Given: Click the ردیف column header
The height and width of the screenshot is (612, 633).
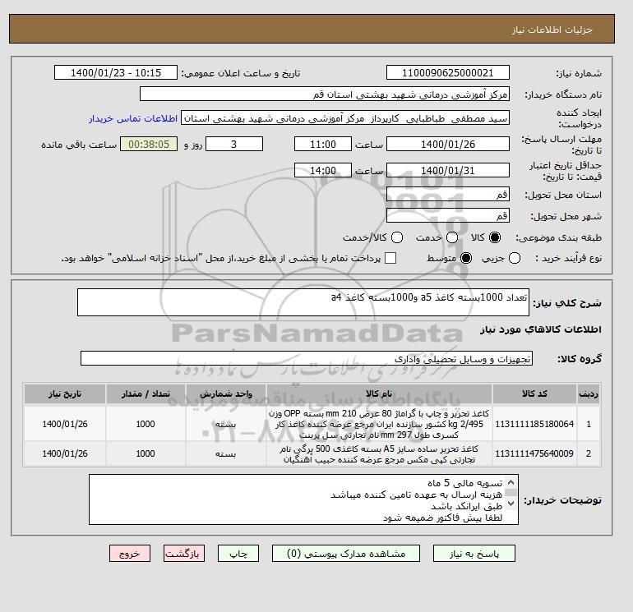Looking at the screenshot, I should point(589,393).
